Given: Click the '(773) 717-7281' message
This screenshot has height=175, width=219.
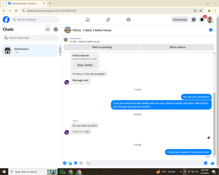Looking at the screenshot, I should click(81, 132).
